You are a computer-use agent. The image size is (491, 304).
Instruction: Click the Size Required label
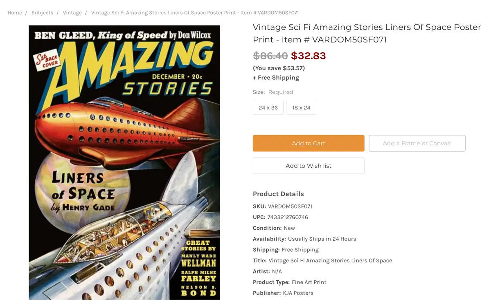click(x=273, y=92)
